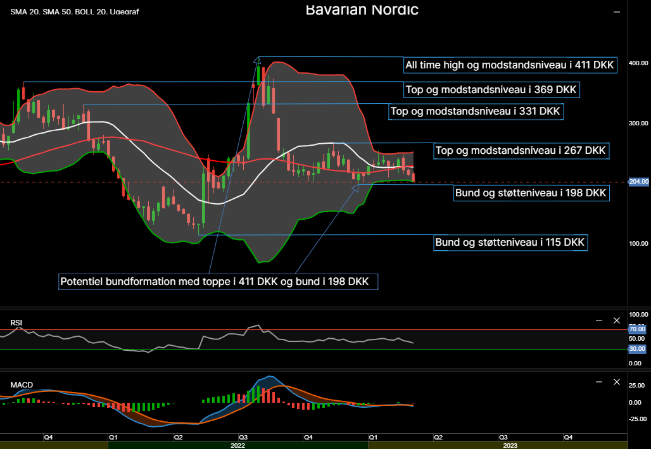The height and width of the screenshot is (449, 651).
Task: Click the 400.00 price axis label
Action: click(638, 63)
